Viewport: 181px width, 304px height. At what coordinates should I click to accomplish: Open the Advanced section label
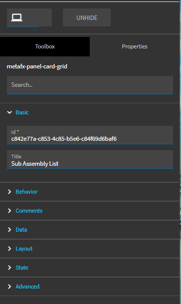click(x=27, y=287)
